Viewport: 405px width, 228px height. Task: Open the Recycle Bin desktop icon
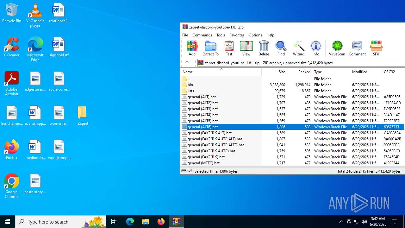12,13
